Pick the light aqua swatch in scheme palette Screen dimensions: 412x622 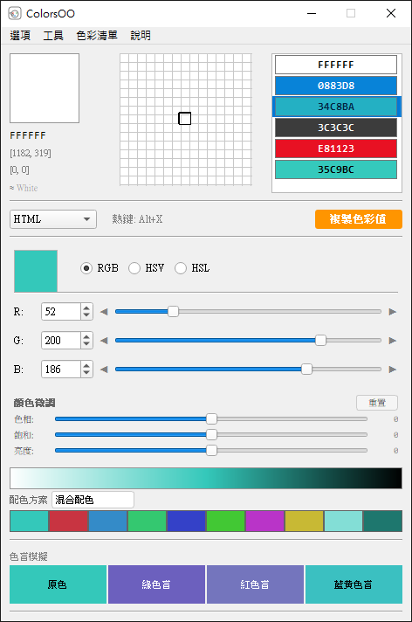343,522
